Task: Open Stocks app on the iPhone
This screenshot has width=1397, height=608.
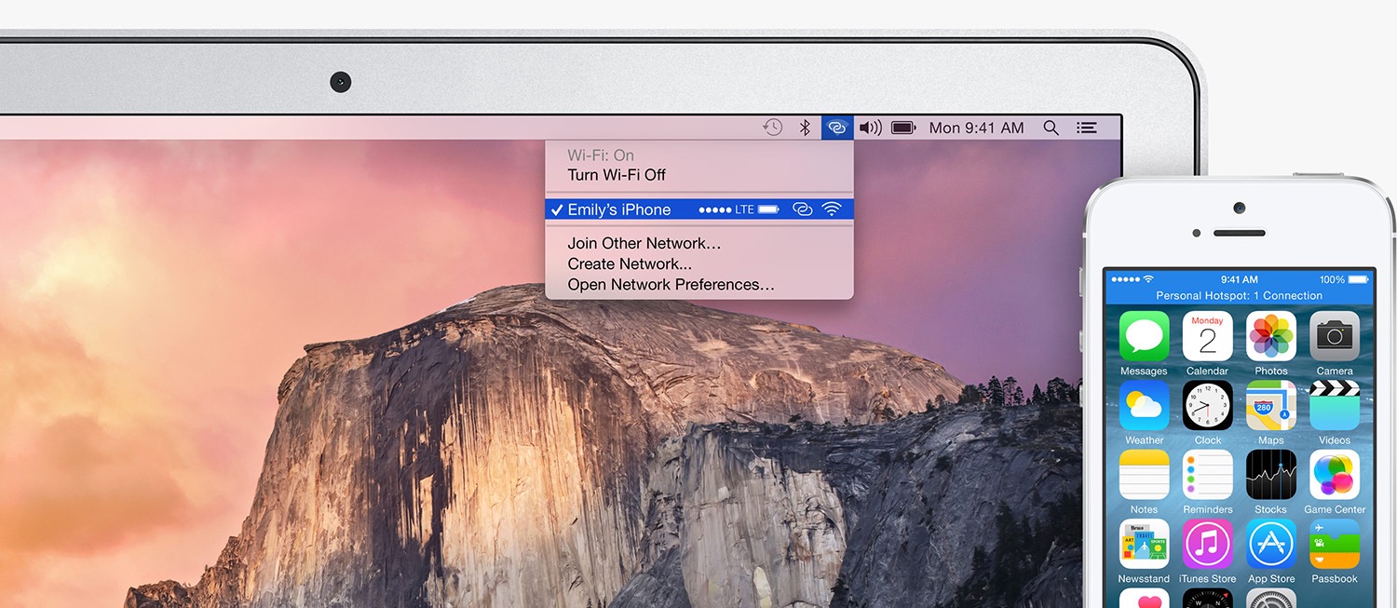Action: point(1271,475)
